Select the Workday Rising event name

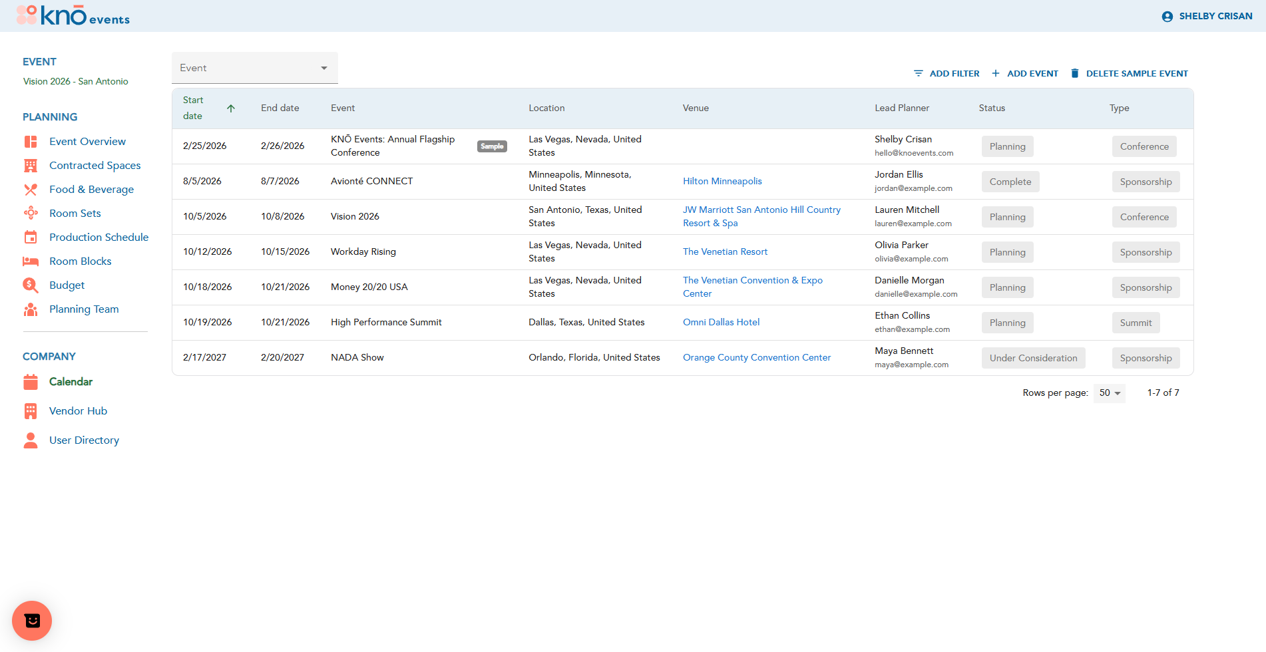363,252
